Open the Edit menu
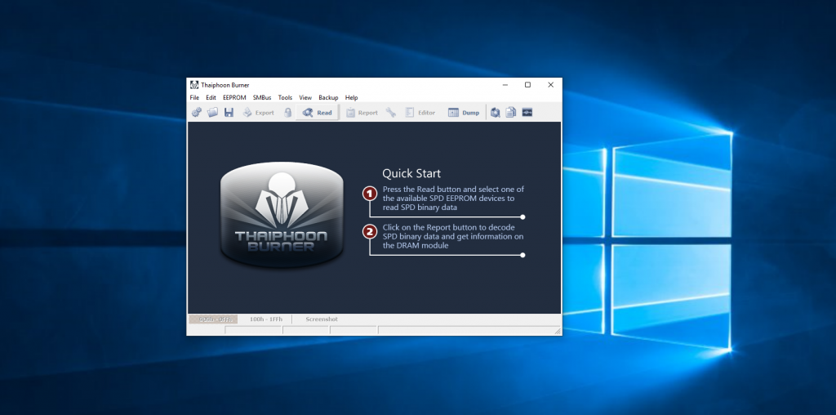The height and width of the screenshot is (415, 836). pyautogui.click(x=211, y=97)
